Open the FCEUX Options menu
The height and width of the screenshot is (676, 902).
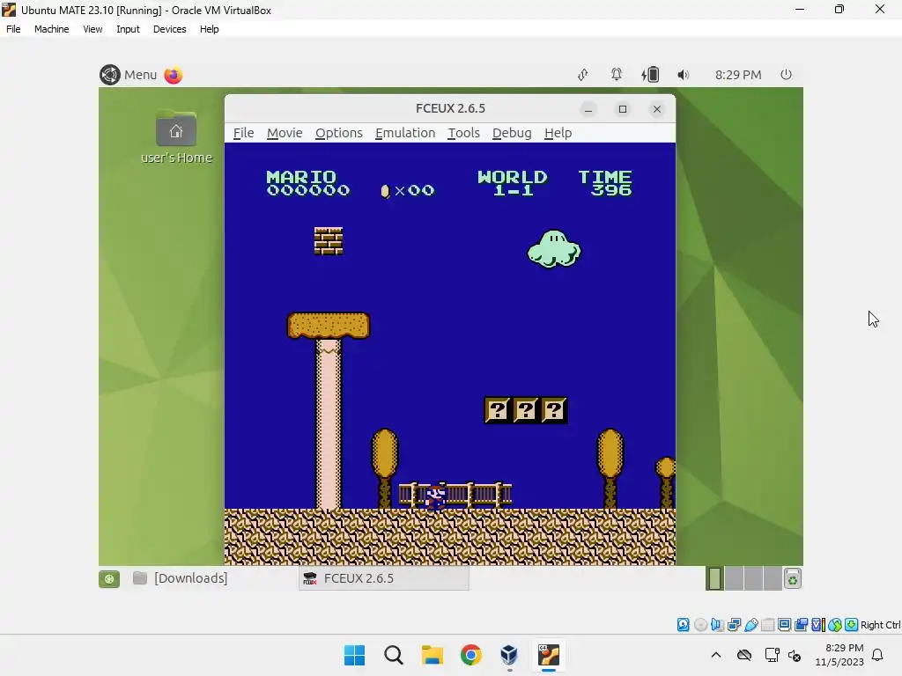click(339, 133)
